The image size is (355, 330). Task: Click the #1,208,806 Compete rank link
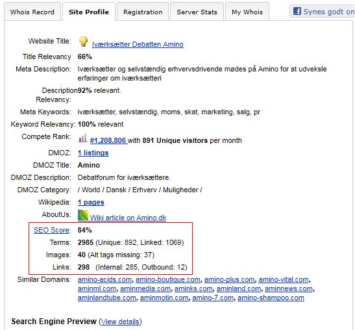(x=108, y=140)
